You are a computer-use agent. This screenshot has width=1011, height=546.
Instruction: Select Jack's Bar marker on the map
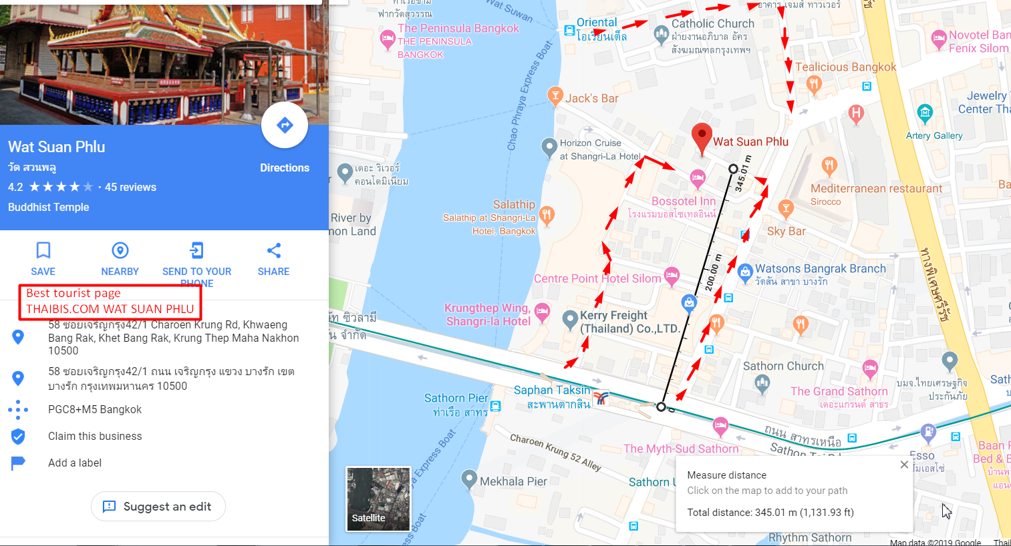tap(555, 96)
